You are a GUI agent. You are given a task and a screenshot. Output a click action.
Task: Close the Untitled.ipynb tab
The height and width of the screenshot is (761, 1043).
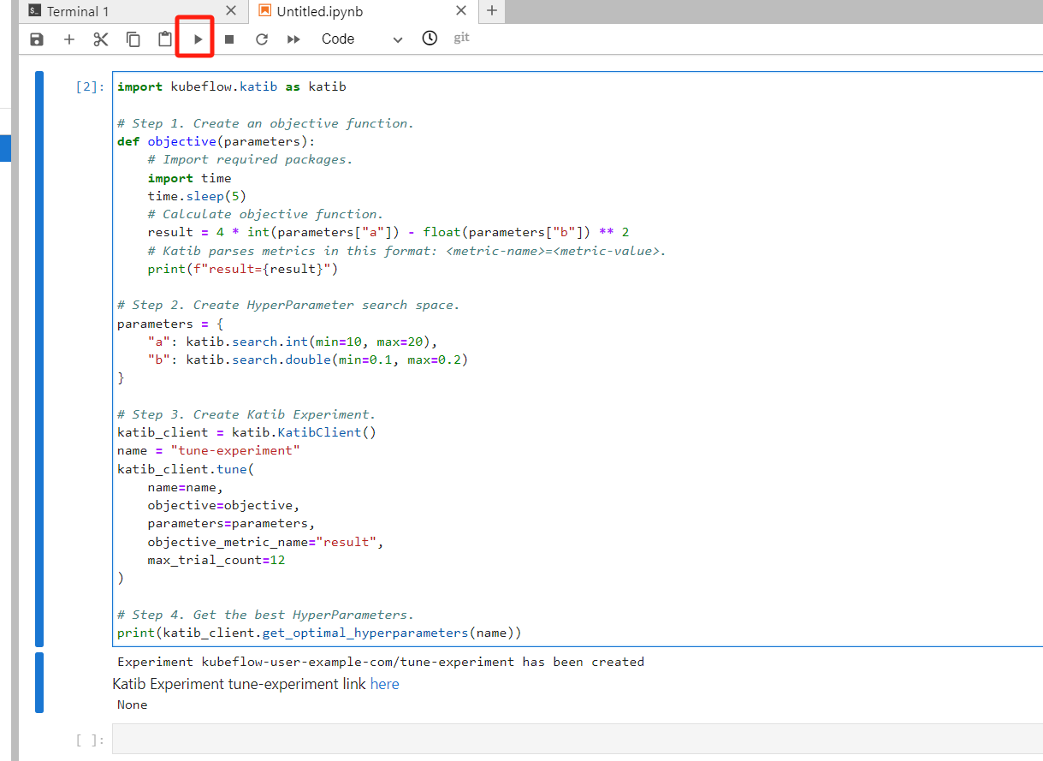point(461,11)
